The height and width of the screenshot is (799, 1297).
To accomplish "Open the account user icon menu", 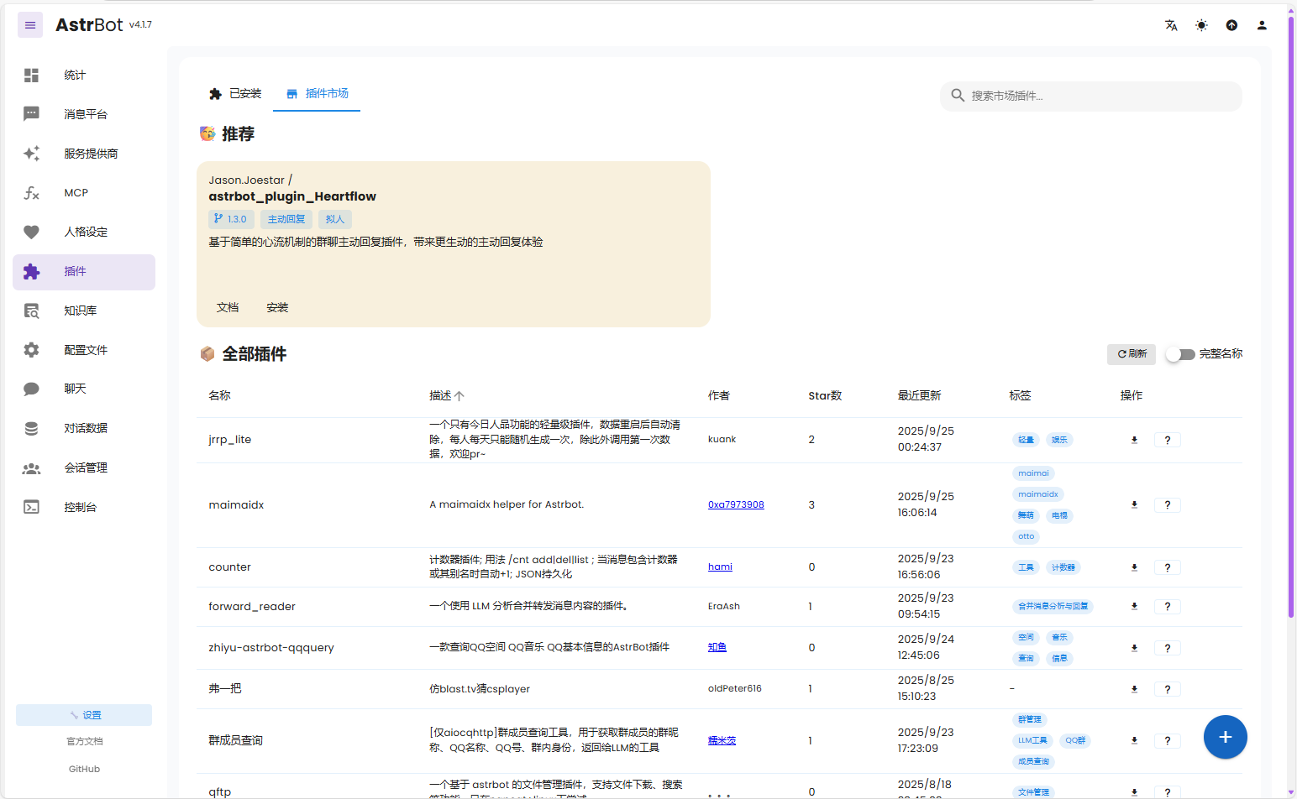I will click(1262, 25).
